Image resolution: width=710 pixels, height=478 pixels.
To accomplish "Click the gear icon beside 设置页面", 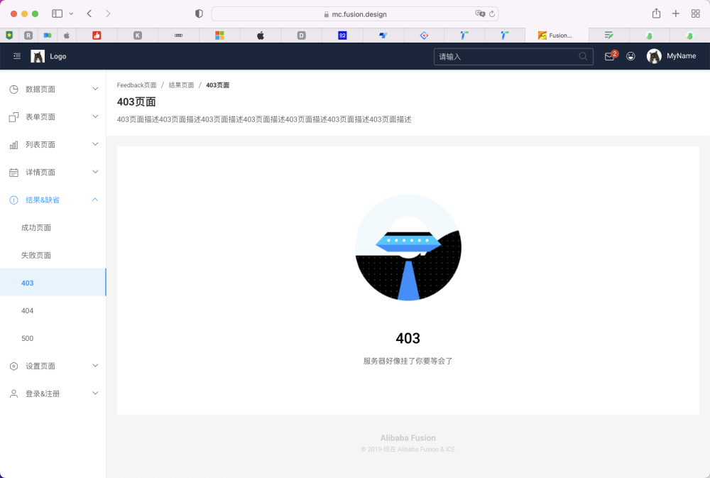I will coord(14,365).
